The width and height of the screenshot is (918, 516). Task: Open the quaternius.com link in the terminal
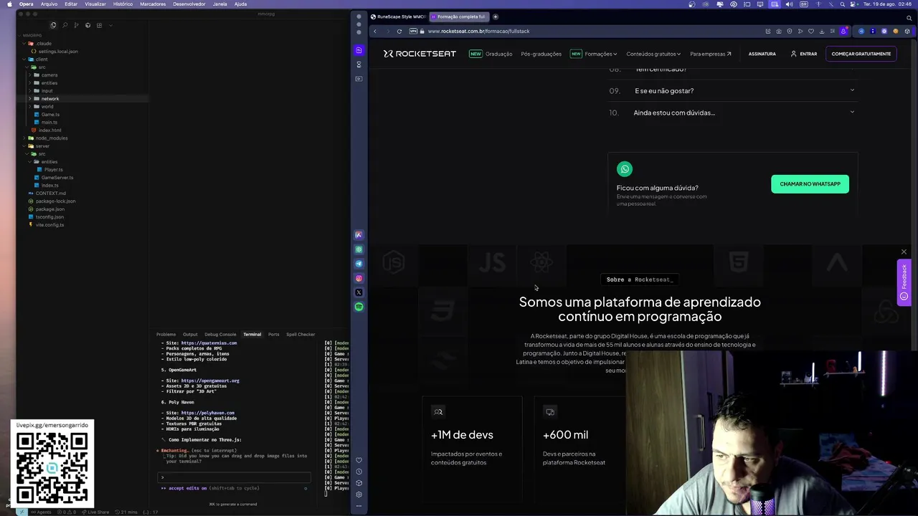(x=209, y=343)
